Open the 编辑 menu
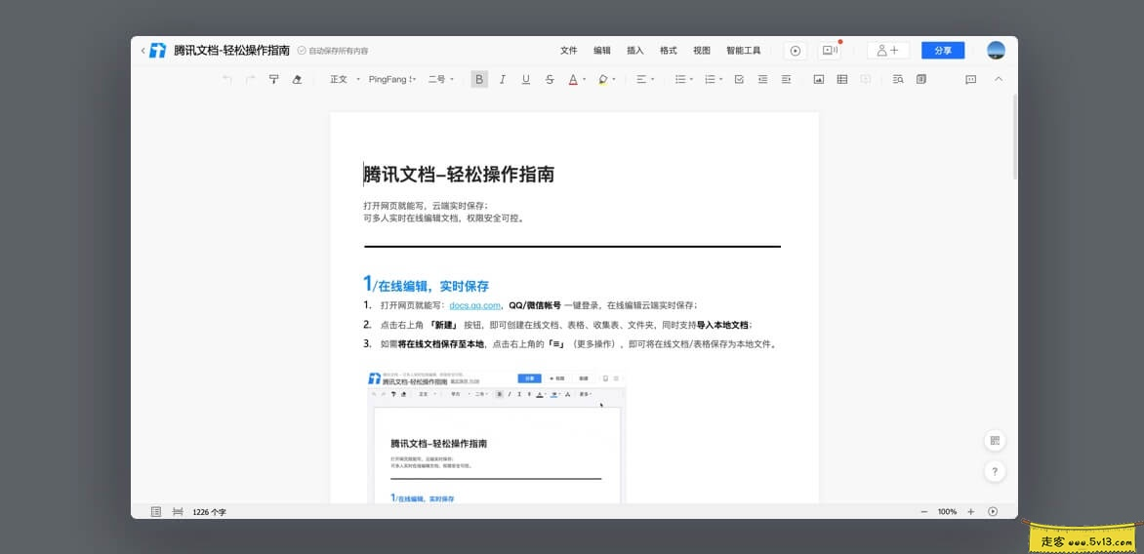1144x554 pixels. click(x=602, y=51)
